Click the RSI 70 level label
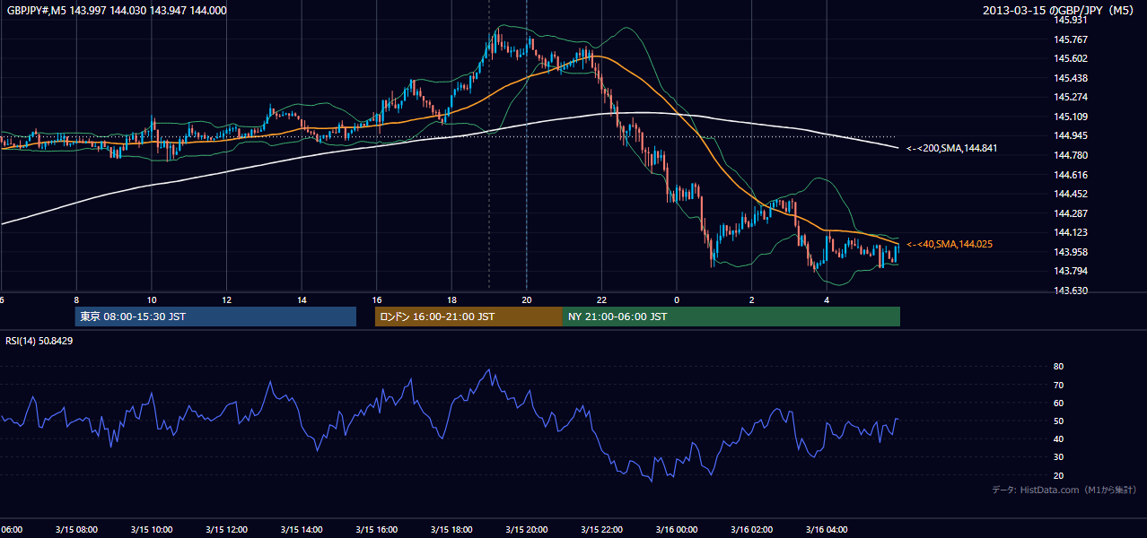 [x=1058, y=385]
